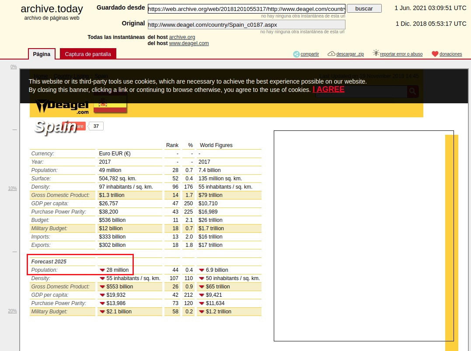
Task: Click the Original URL field
Action: (246, 25)
